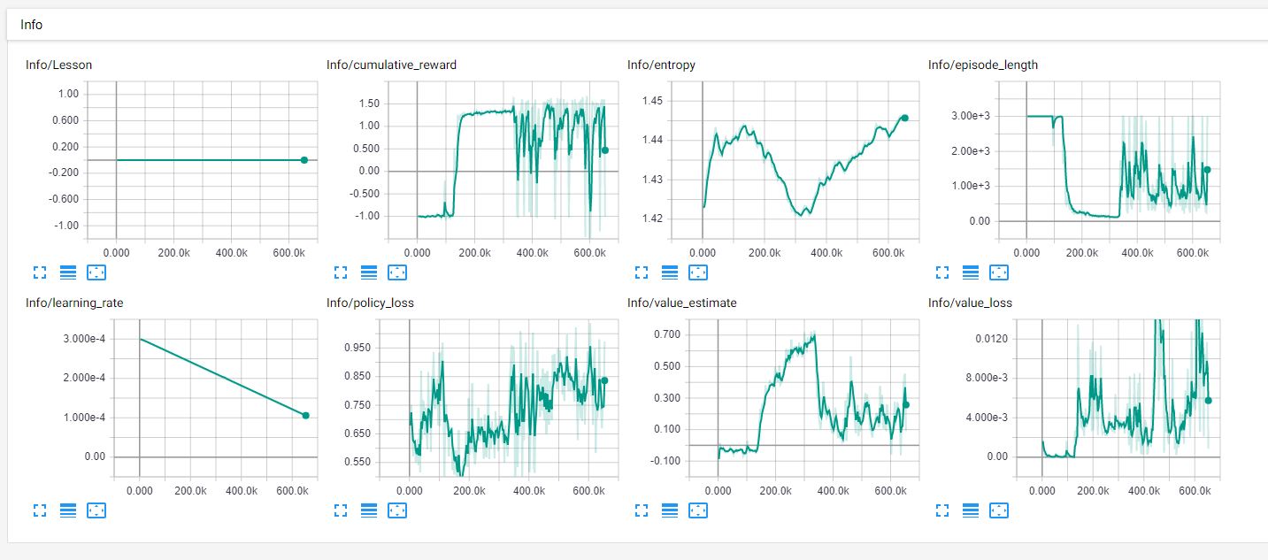Click the final data point on Info/entropy
Image resolution: width=1268 pixels, height=560 pixels.
point(904,118)
